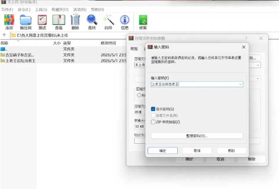Screen dimensions: 279x189
Task: Click the question mark help icon in 压缩文件名和参数 title bar
Action: pos(246,38)
